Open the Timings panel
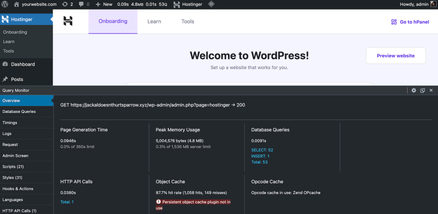This screenshot has width=438, height=214. point(27,122)
